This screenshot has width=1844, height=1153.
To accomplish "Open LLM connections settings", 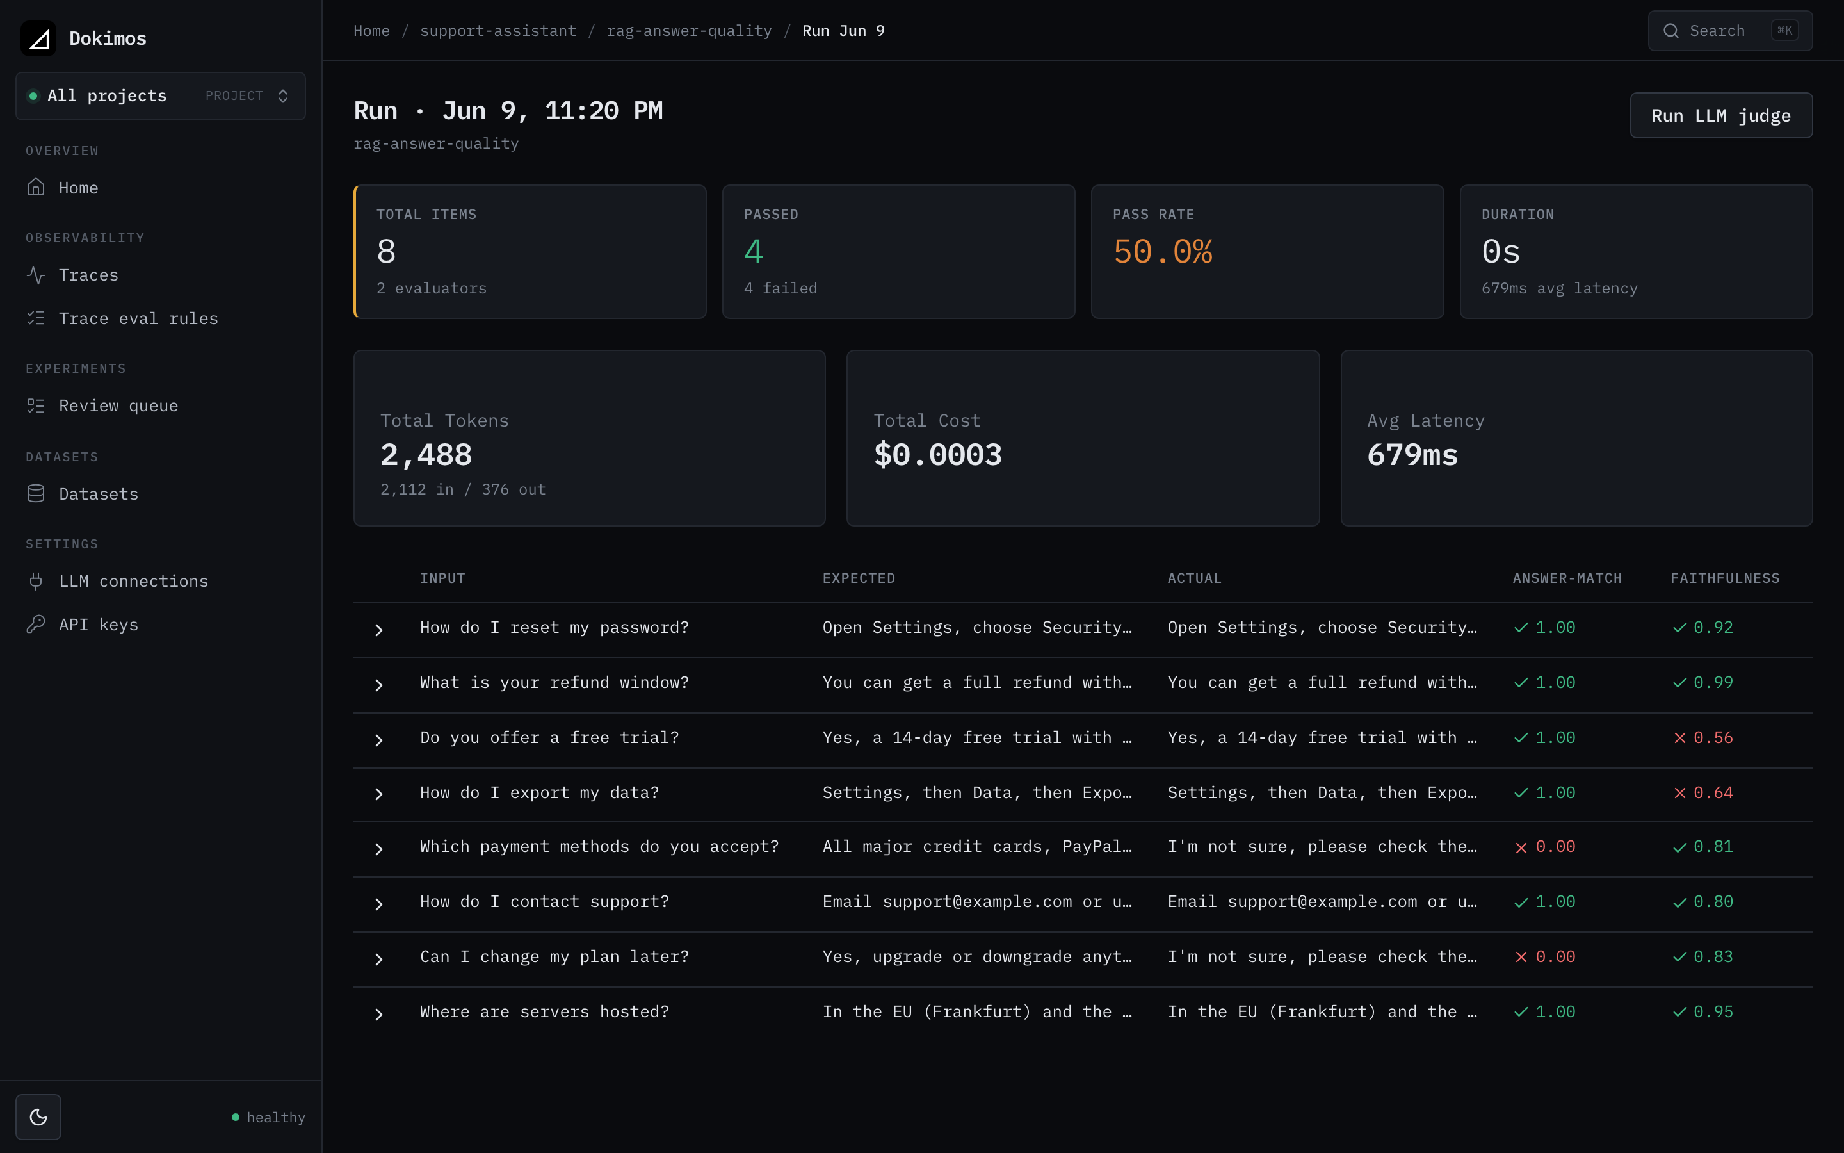I will coord(160,581).
